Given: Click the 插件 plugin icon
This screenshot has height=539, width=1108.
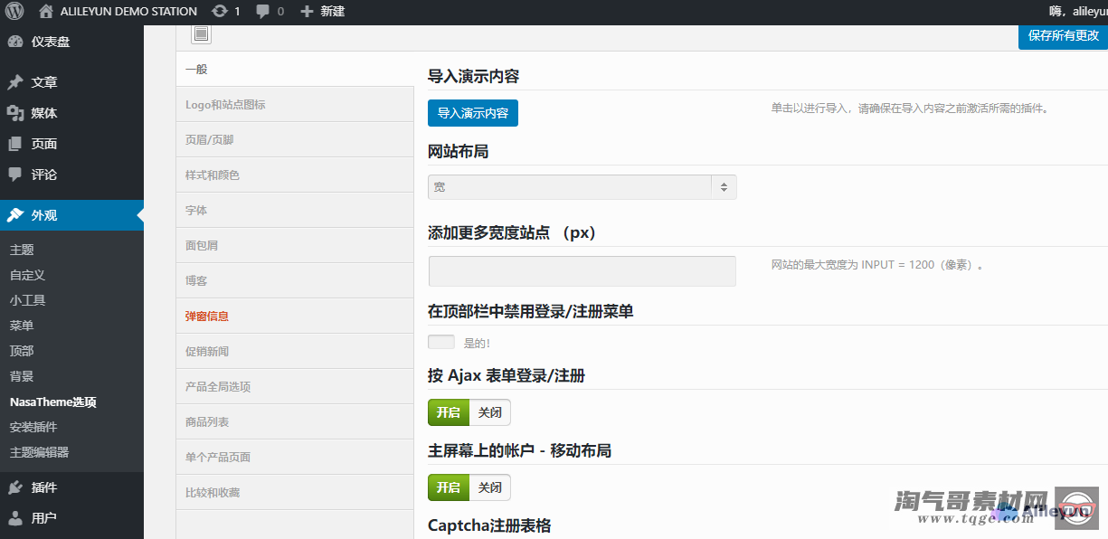Looking at the screenshot, I should pos(15,487).
